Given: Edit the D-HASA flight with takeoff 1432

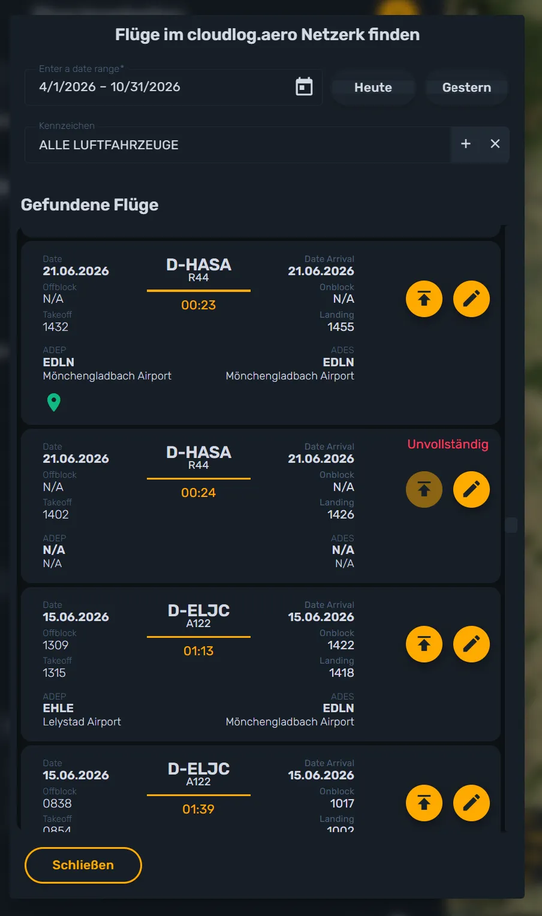Looking at the screenshot, I should click(471, 299).
